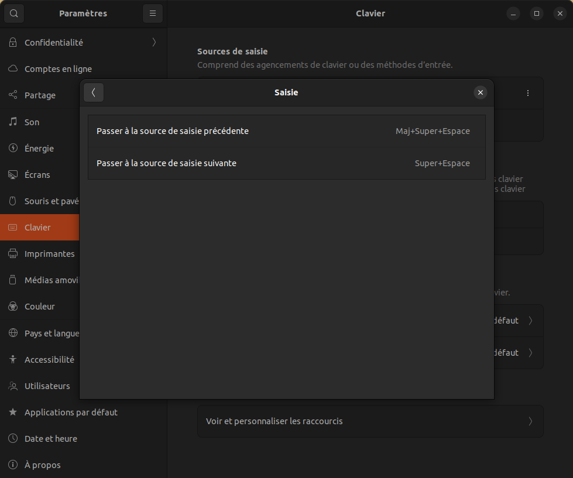Image resolution: width=573 pixels, height=478 pixels.
Task: Go to Écrans settings
Action: pyautogui.click(x=40, y=174)
